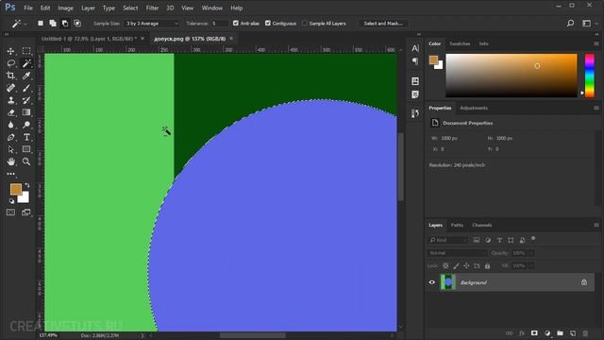Screen dimensions: 604x340
Task: Toggle the Anti-alias checkbox
Action: tap(236, 23)
